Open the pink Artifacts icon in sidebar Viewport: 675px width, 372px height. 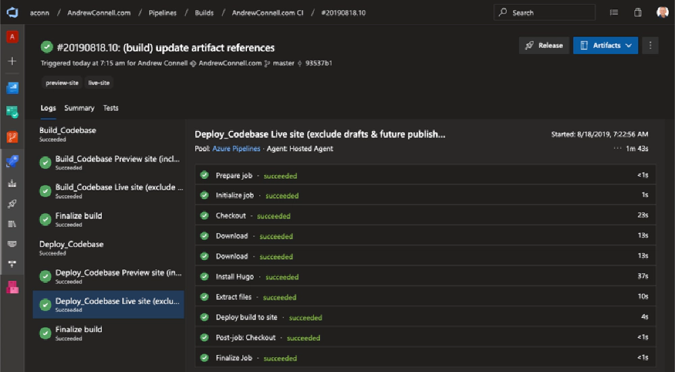click(x=12, y=287)
